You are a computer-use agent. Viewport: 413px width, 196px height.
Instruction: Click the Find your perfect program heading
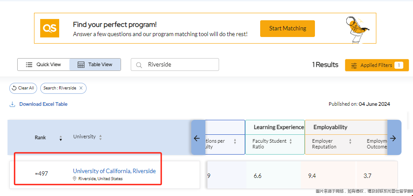[x=115, y=25]
